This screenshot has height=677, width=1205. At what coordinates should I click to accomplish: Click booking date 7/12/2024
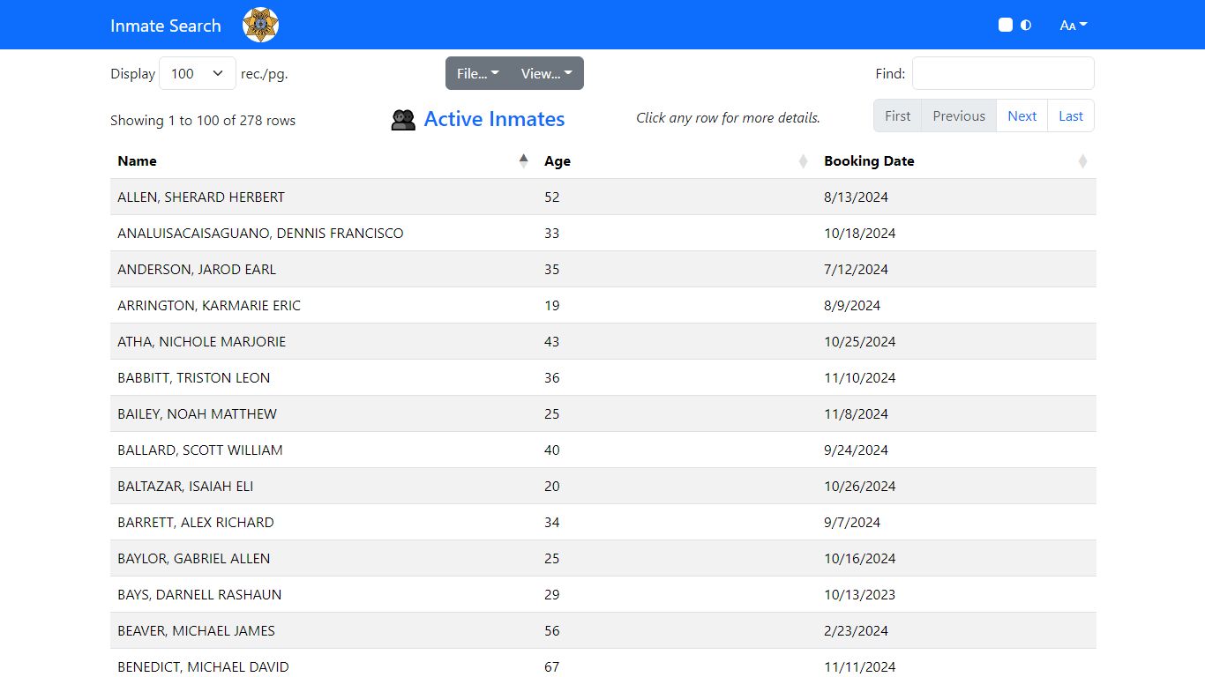(x=856, y=269)
